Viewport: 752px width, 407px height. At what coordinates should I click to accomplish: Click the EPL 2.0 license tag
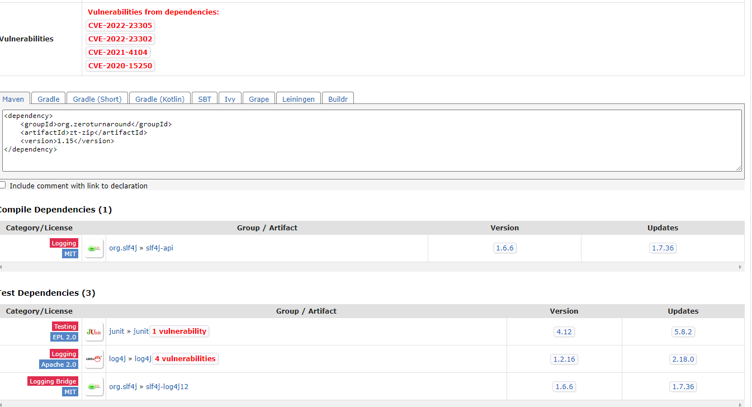(64, 337)
